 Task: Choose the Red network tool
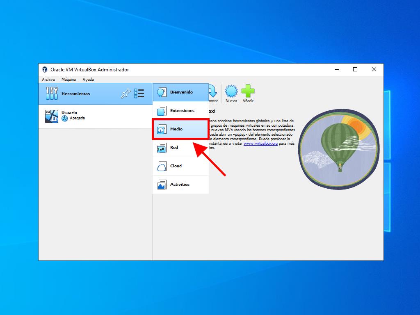[x=180, y=148]
